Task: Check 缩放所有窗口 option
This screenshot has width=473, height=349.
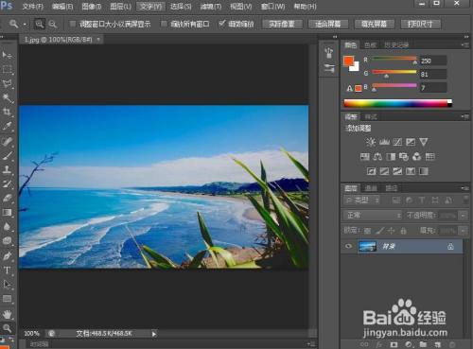Action: pyautogui.click(x=164, y=24)
